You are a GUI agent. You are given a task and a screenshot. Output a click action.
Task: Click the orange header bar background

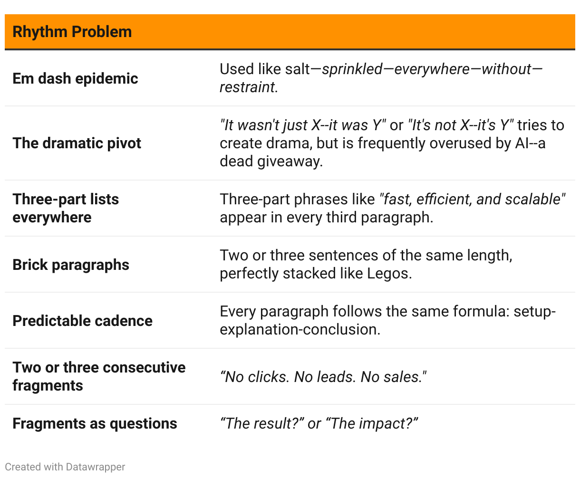tap(290, 32)
